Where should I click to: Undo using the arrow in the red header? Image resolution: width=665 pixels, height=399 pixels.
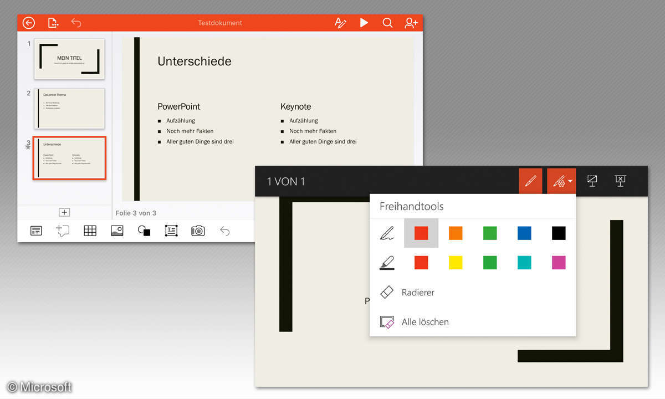(76, 23)
